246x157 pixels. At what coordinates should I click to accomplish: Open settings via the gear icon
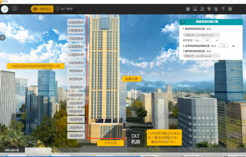pyautogui.click(x=230, y=9)
